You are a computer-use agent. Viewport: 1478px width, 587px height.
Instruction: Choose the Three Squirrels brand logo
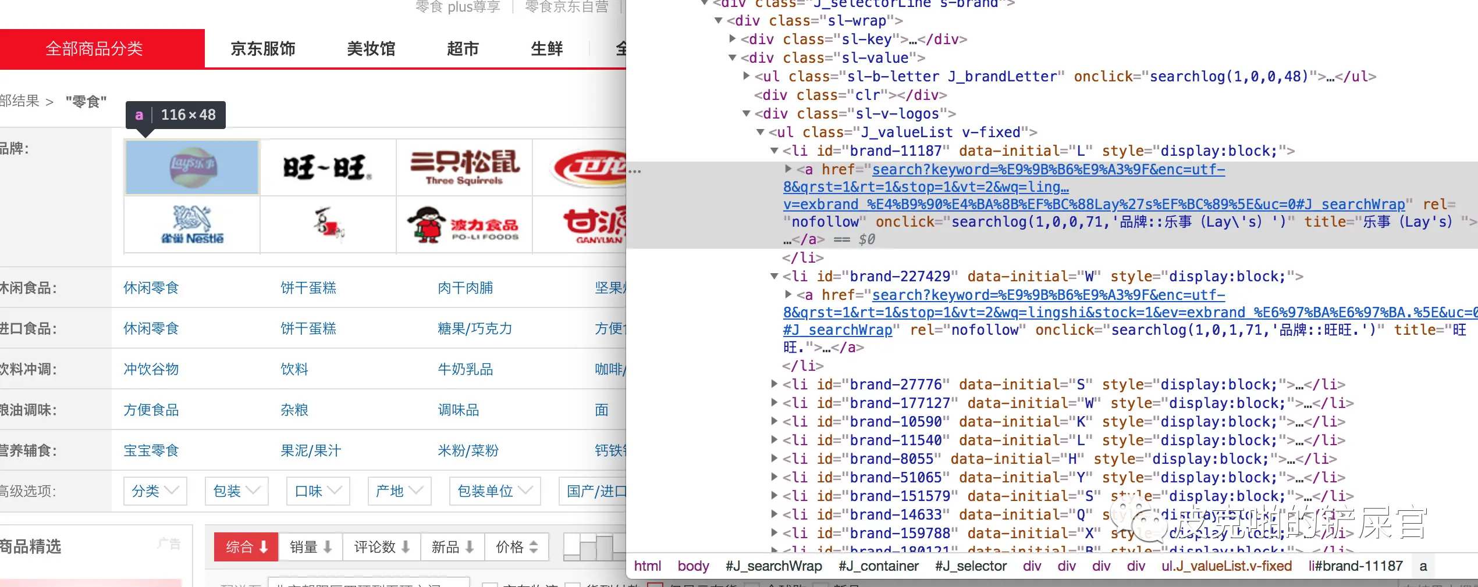(x=464, y=167)
